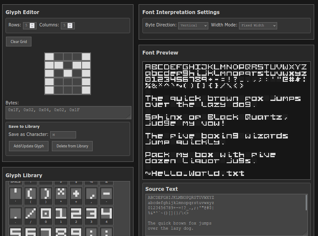Expand the Width Mode dropdown
Screen dimensions: 318x236
click(258, 26)
